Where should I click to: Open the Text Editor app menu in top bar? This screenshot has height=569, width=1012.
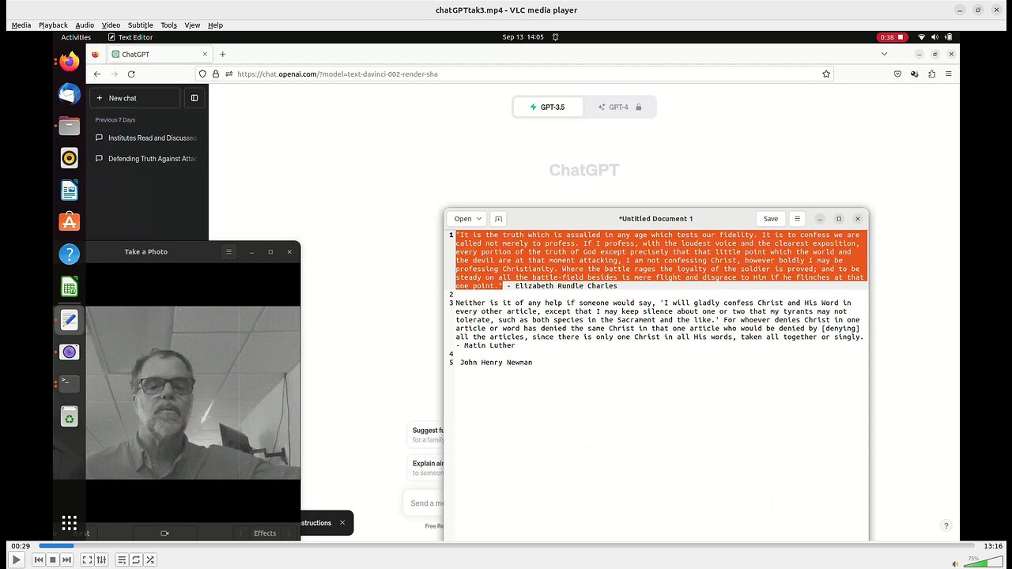coord(130,37)
